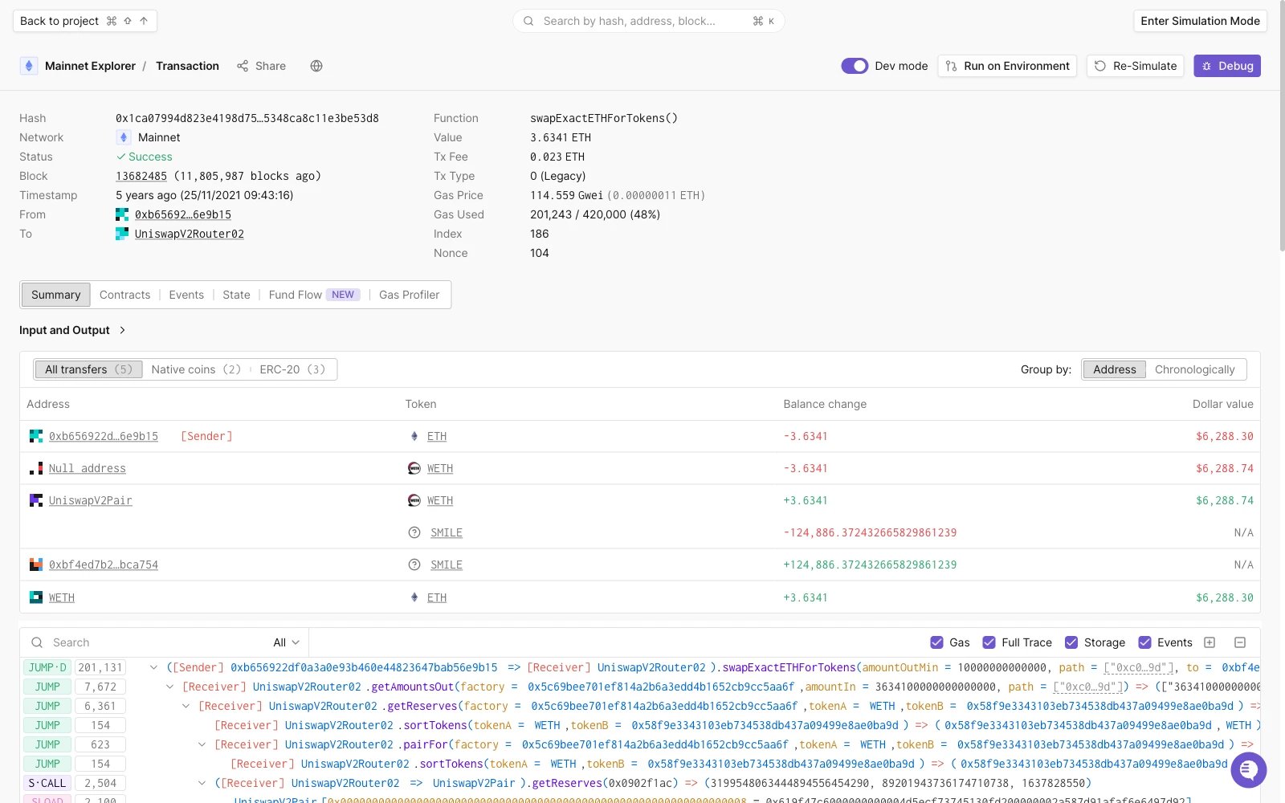Click the 0xbf4ed7b2…bca754 identicon

click(36, 565)
